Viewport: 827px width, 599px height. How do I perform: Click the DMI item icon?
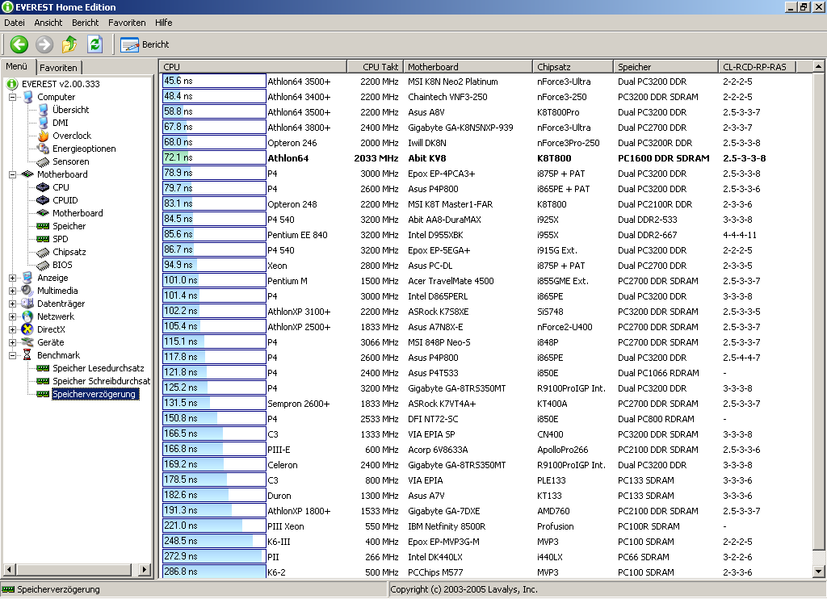[44, 123]
